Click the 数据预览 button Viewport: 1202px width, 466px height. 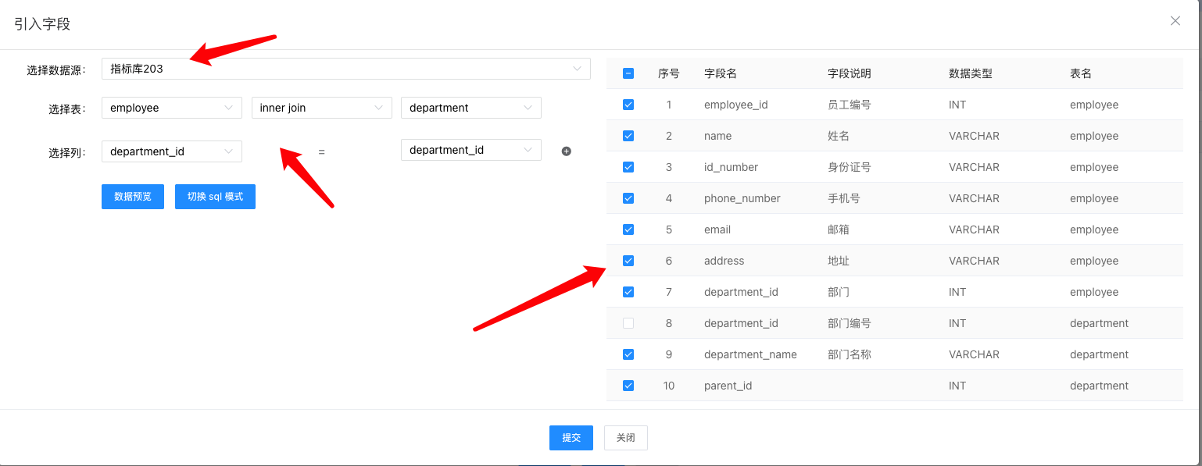point(133,197)
